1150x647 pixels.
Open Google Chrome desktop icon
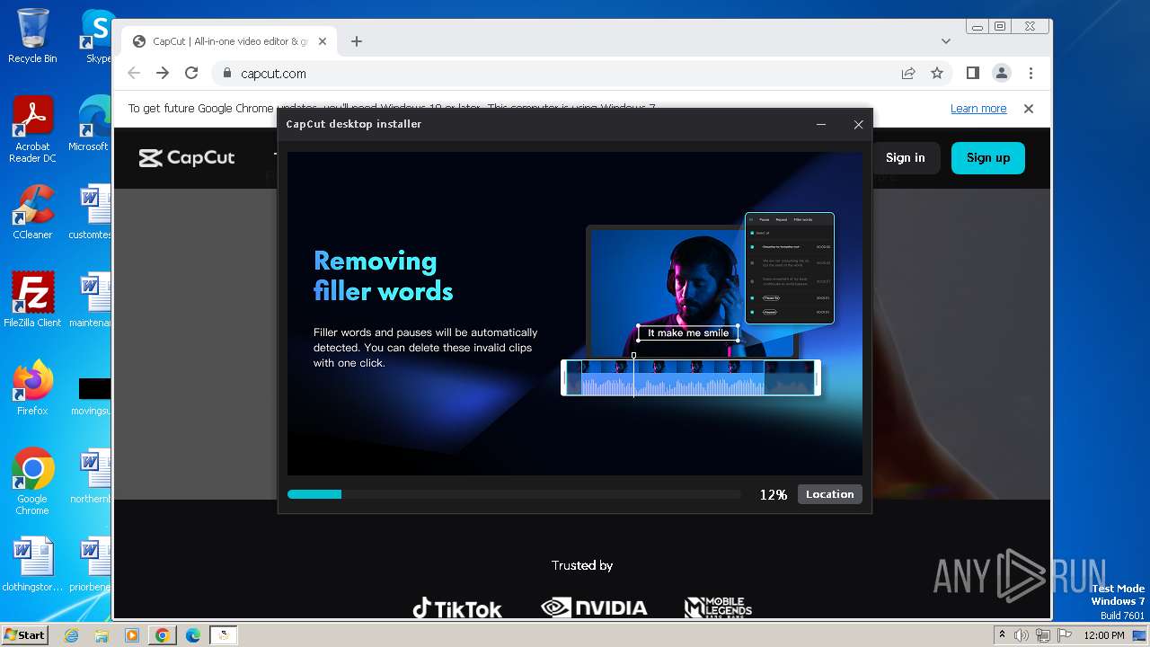click(x=32, y=482)
